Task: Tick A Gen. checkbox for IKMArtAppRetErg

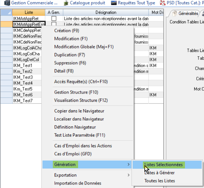Action: 54,24
